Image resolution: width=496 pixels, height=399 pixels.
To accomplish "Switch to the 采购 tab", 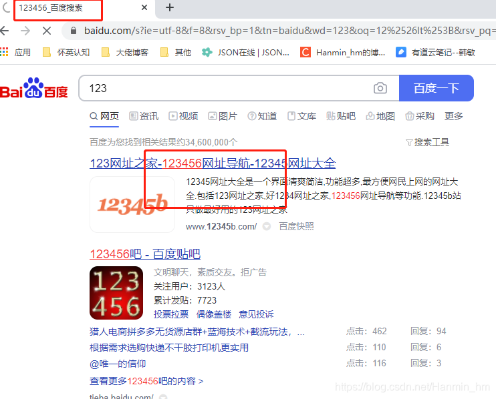I will pos(420,116).
